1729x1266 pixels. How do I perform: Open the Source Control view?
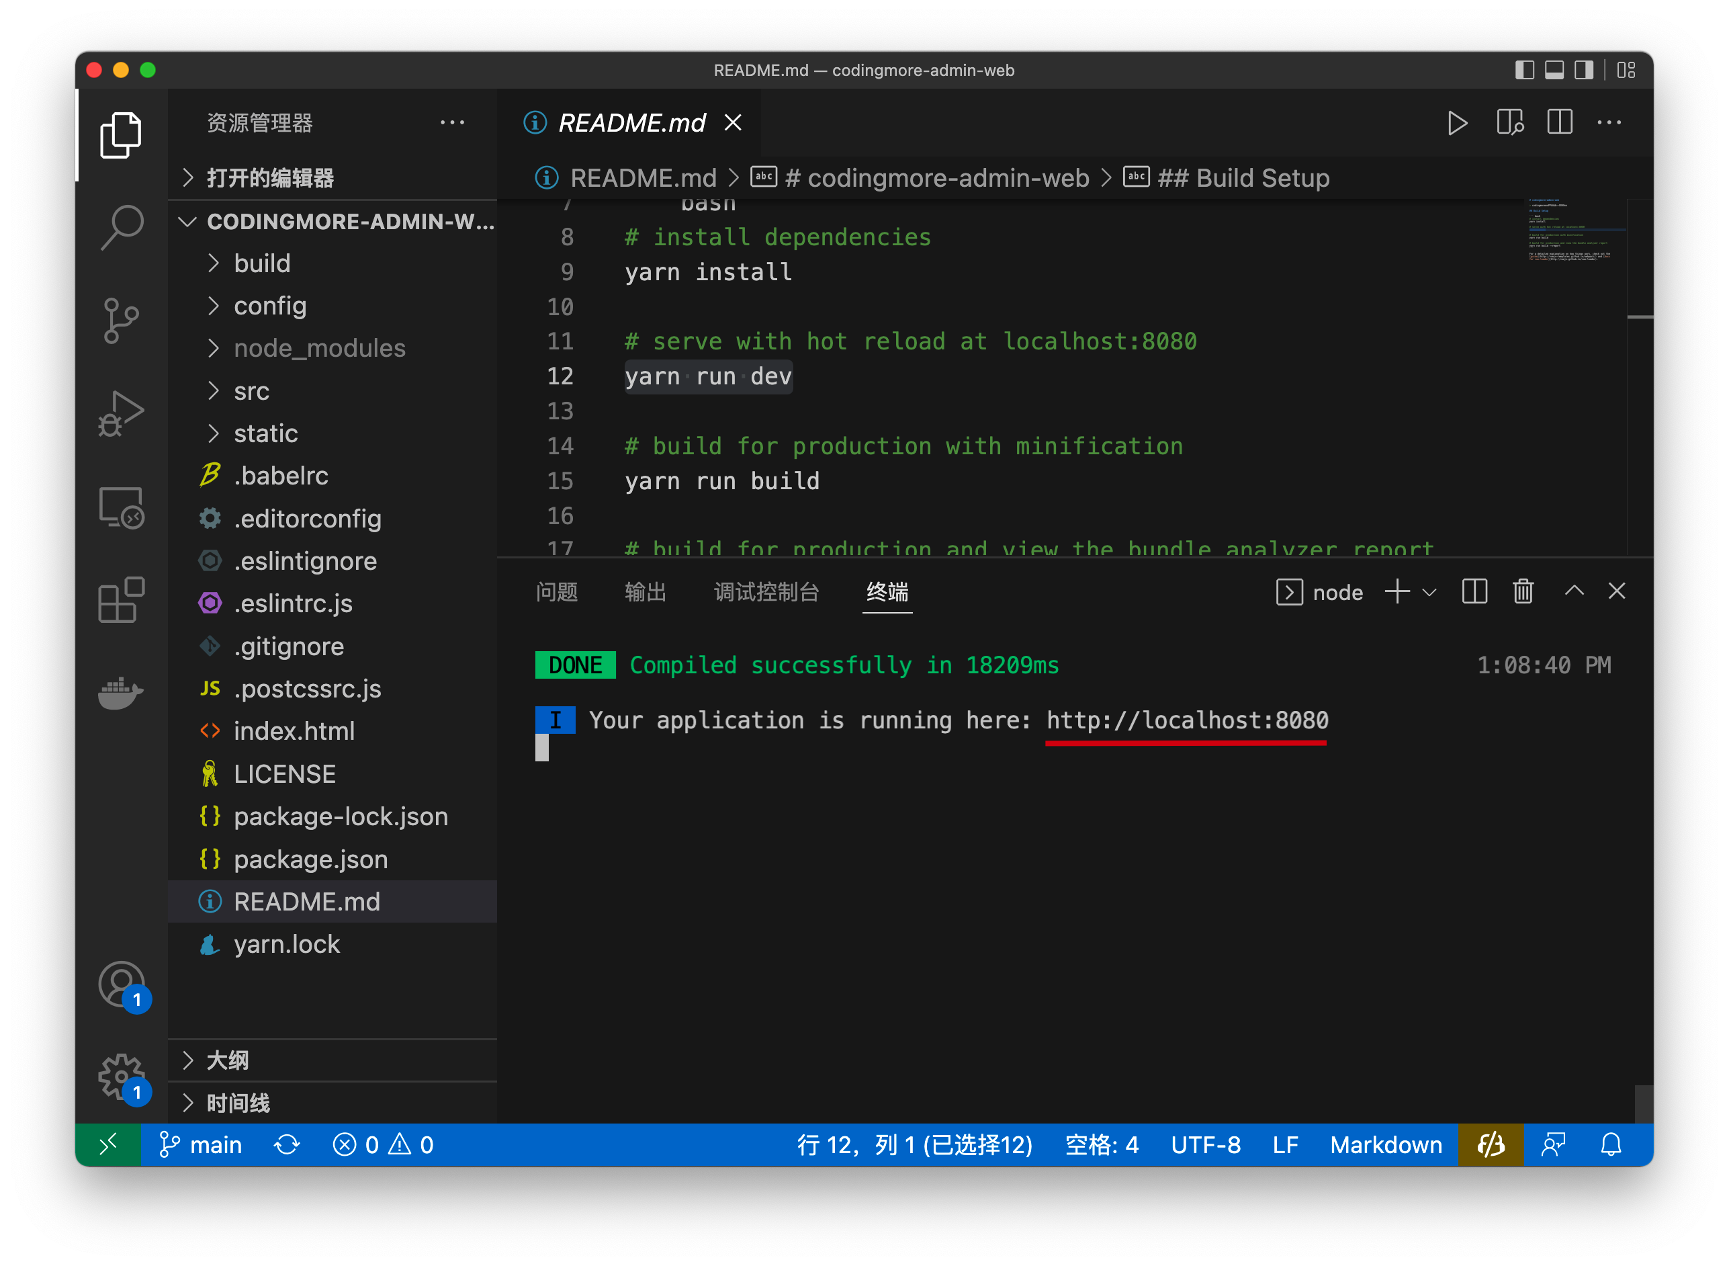[122, 320]
